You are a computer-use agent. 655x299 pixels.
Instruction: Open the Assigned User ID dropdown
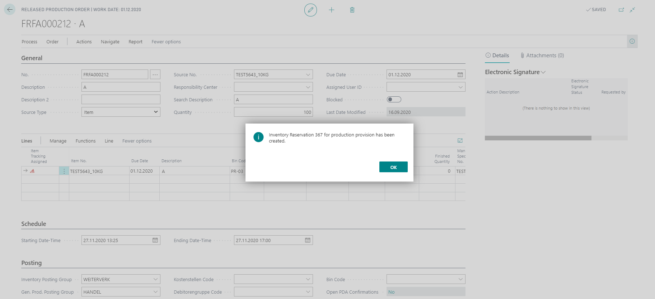click(460, 87)
